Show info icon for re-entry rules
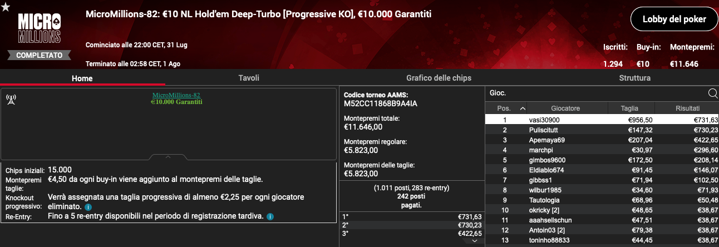 point(270,216)
